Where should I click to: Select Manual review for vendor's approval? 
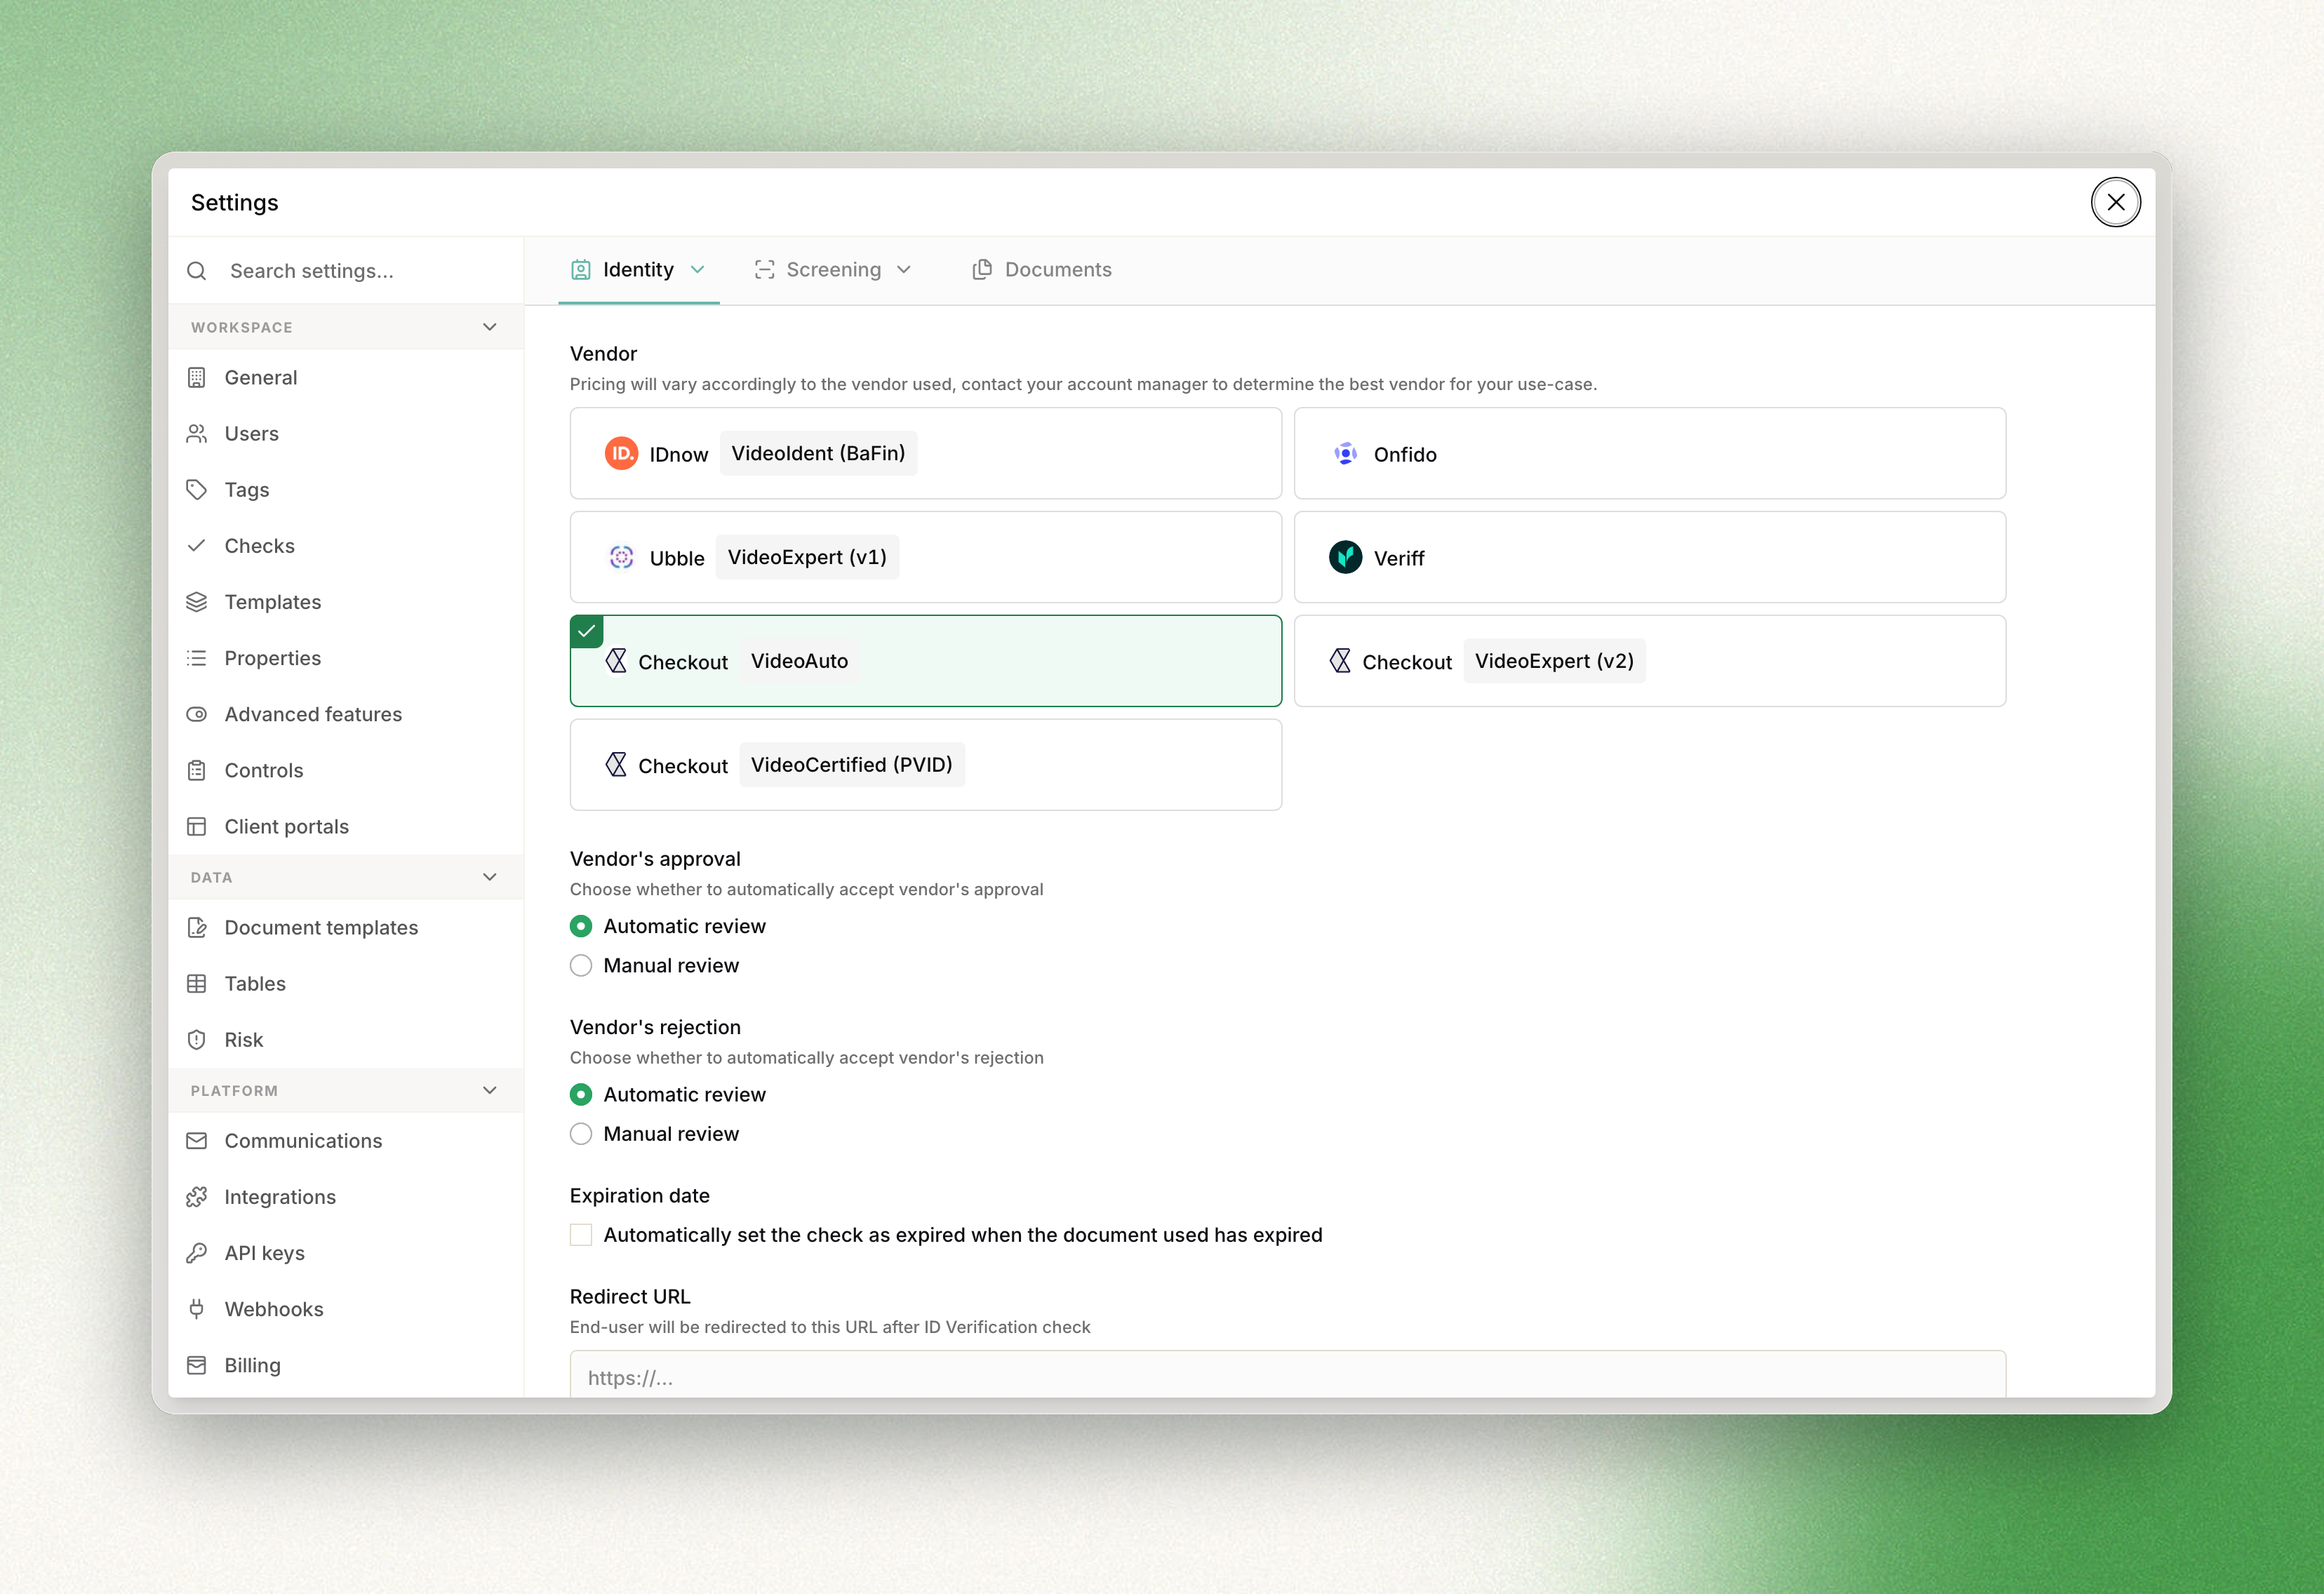tap(581, 965)
